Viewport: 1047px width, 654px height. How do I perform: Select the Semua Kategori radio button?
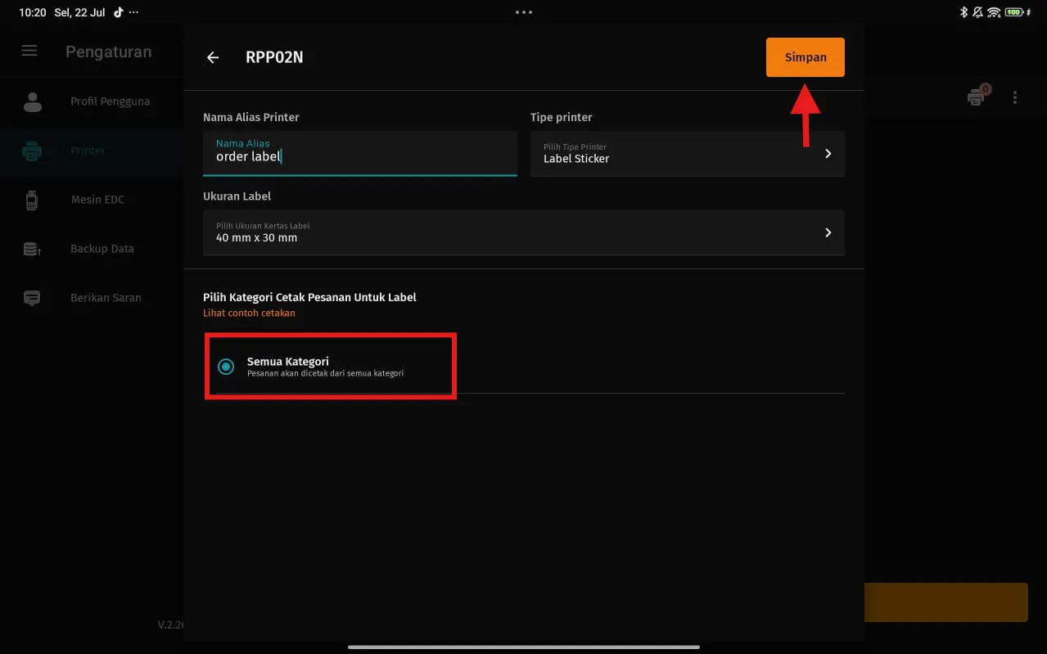click(226, 367)
